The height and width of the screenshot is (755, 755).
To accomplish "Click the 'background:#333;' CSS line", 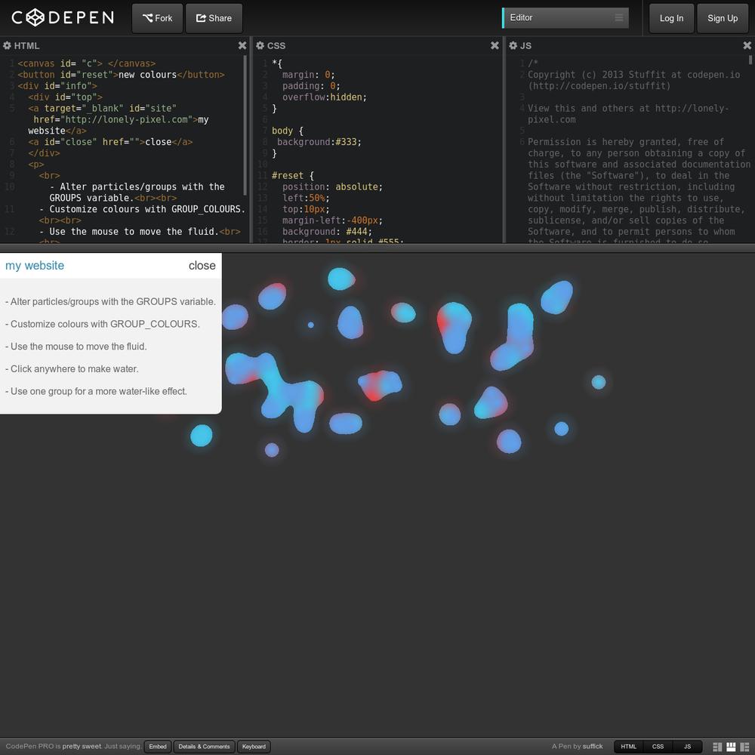I will coord(319,142).
